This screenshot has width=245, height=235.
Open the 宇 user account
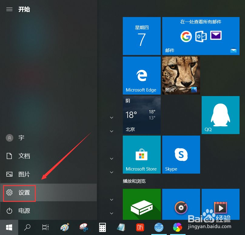coord(49,138)
